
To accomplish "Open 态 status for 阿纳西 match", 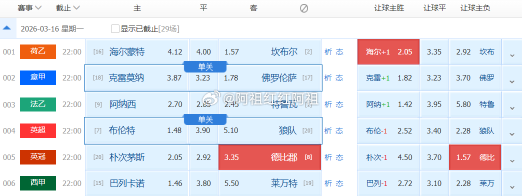I will point(339,104).
